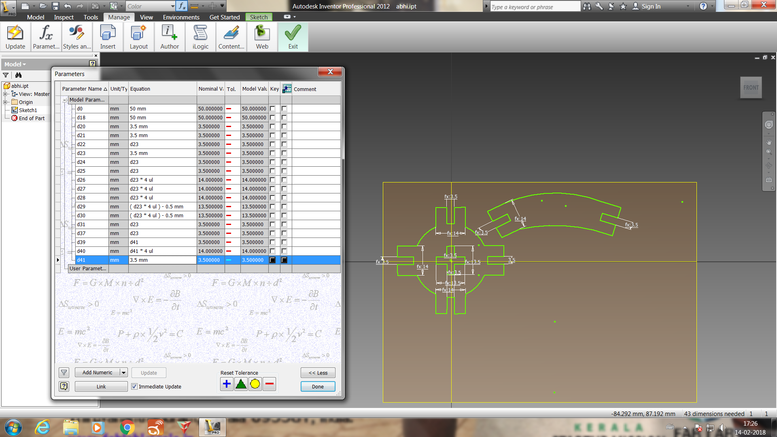Image resolution: width=777 pixels, height=437 pixels.
Task: Click the filter funnel icon in Parameters dialog
Action: click(64, 373)
